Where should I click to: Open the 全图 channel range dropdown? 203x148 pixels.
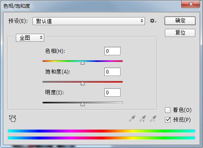pos(30,38)
